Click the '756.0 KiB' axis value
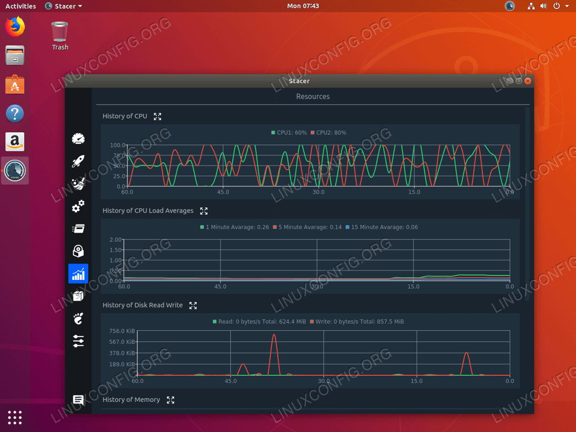This screenshot has width=576, height=432. coord(122,331)
